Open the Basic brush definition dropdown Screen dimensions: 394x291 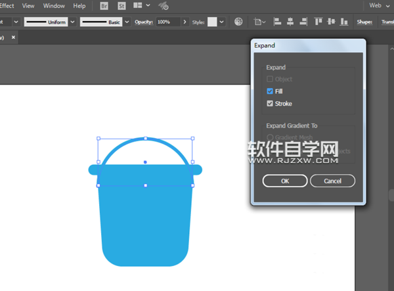[127, 22]
